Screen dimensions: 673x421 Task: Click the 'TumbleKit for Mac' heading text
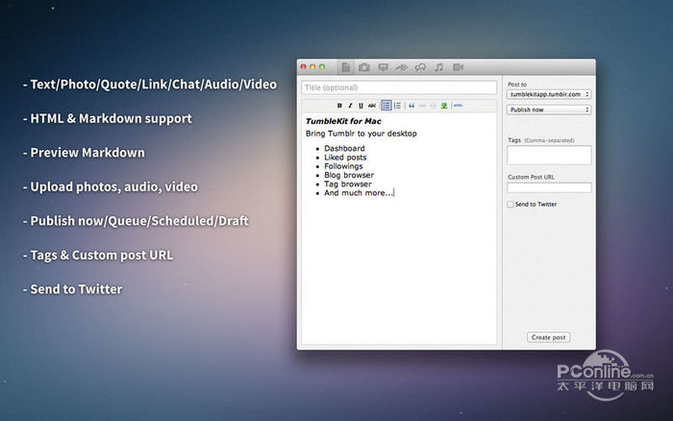[x=343, y=121]
